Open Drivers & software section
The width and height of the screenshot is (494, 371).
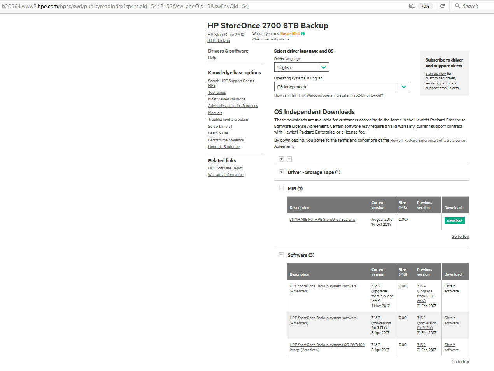pyautogui.click(x=228, y=51)
